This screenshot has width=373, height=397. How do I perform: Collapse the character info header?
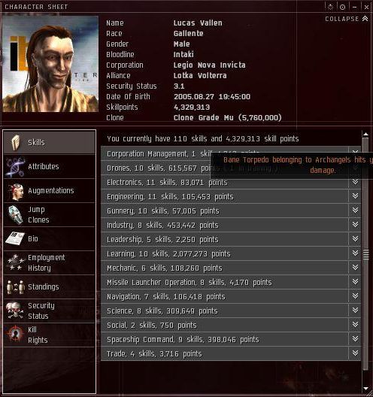click(x=346, y=19)
